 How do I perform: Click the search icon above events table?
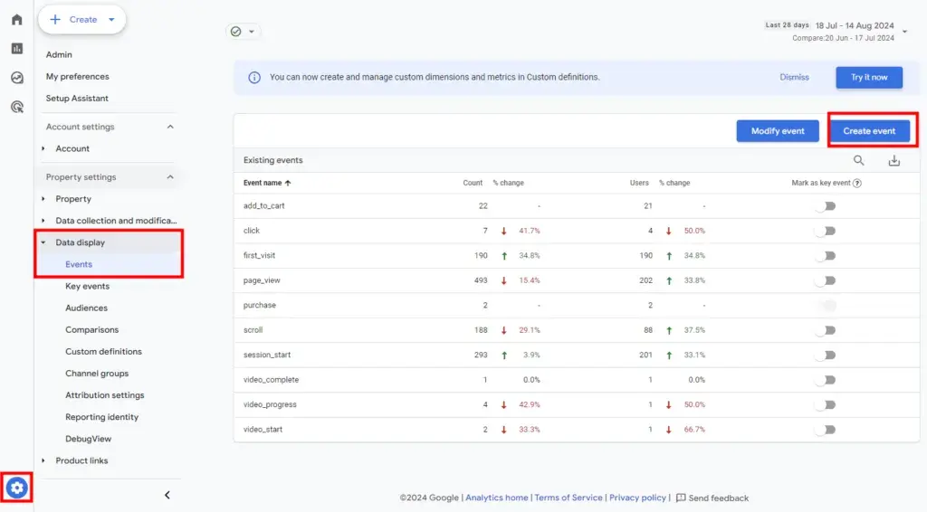[x=858, y=160]
